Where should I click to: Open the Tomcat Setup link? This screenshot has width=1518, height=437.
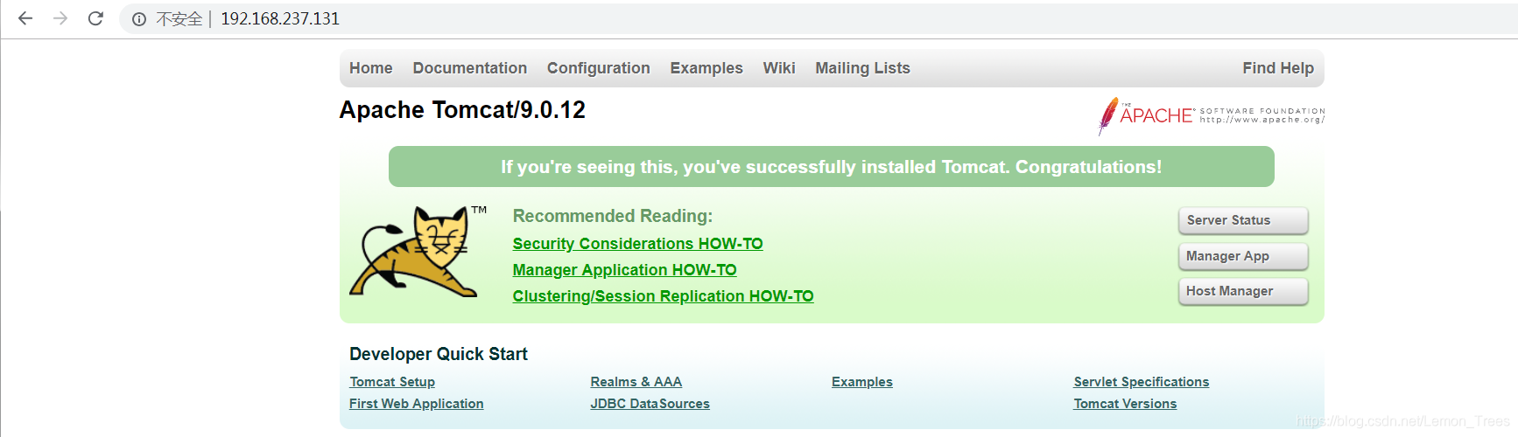click(392, 382)
